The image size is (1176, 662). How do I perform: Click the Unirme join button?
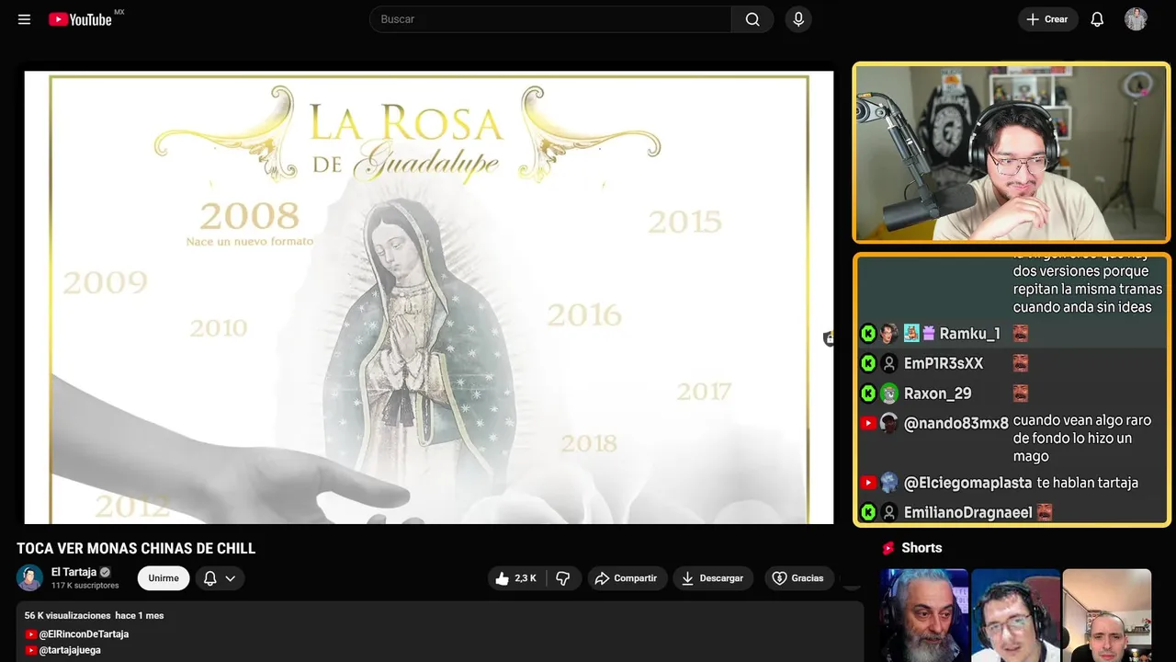164,578
